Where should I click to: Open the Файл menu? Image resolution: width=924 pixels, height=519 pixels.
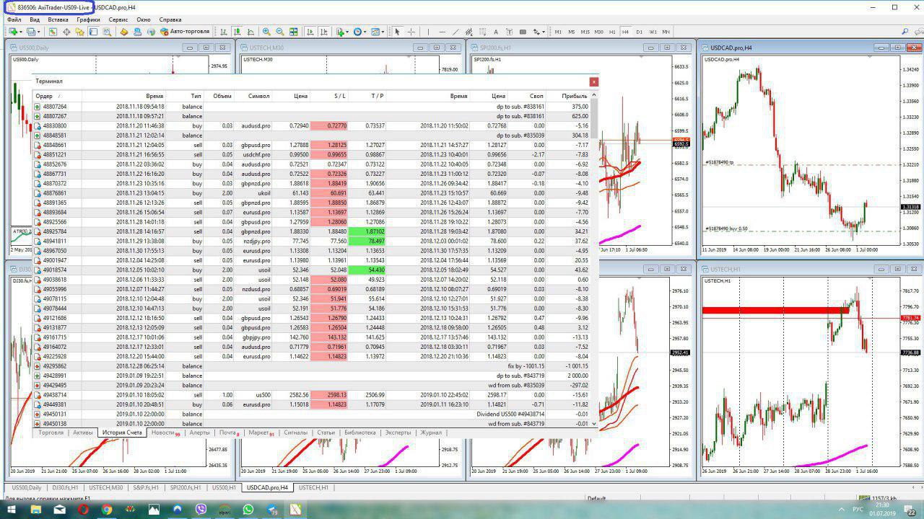pyautogui.click(x=14, y=19)
